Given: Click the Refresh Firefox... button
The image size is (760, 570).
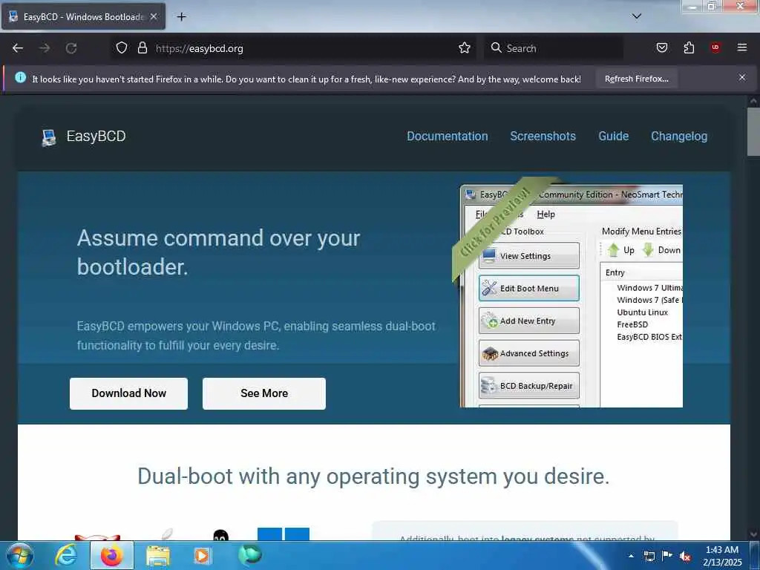Looking at the screenshot, I should point(636,79).
